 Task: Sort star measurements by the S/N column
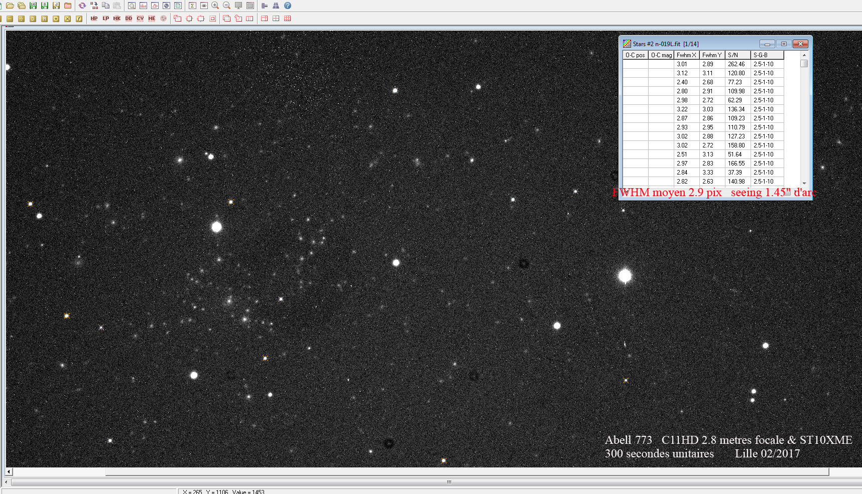(x=737, y=55)
